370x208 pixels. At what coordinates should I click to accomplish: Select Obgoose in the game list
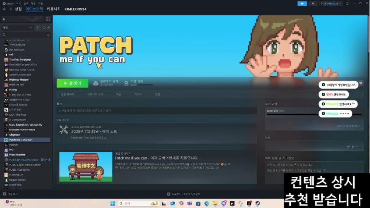click(x=14, y=135)
